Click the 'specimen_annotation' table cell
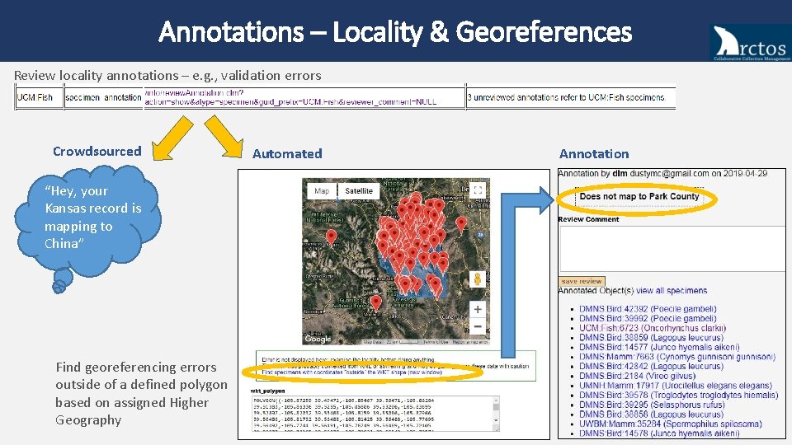 pos(104,97)
